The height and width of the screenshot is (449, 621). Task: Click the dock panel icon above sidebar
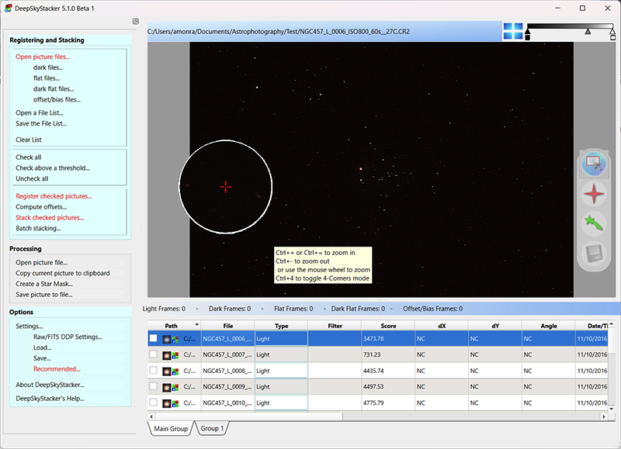click(135, 21)
